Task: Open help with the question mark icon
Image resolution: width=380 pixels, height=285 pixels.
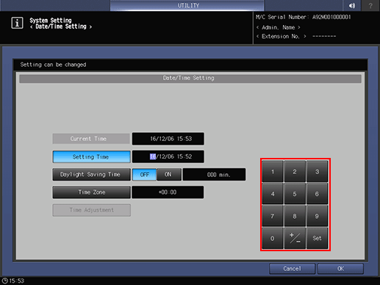Action: pyautogui.click(x=370, y=5)
